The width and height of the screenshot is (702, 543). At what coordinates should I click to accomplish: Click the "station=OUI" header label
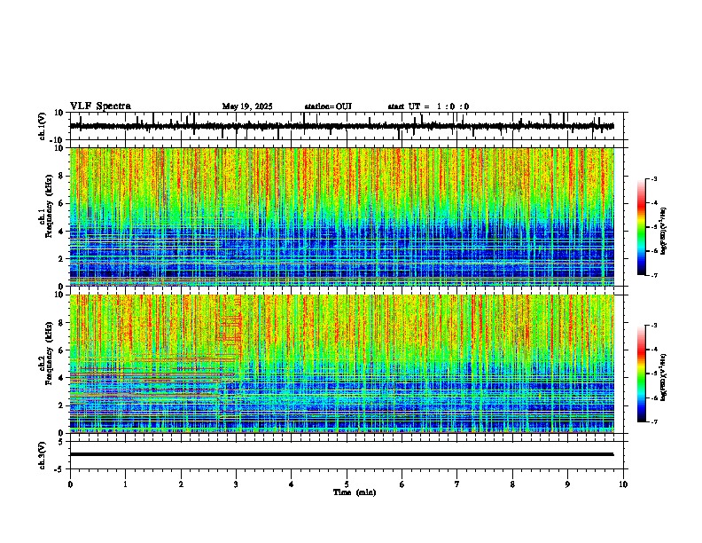(x=328, y=106)
